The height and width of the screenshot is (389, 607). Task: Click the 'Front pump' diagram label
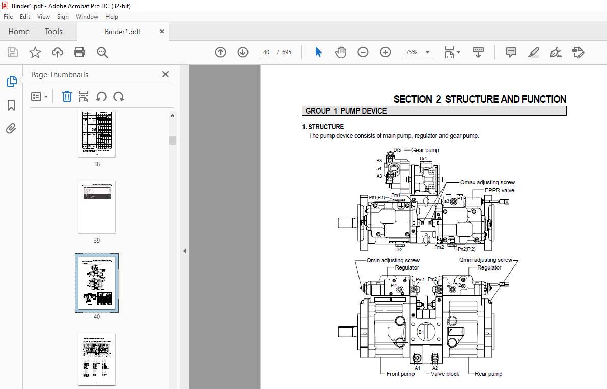(x=400, y=374)
